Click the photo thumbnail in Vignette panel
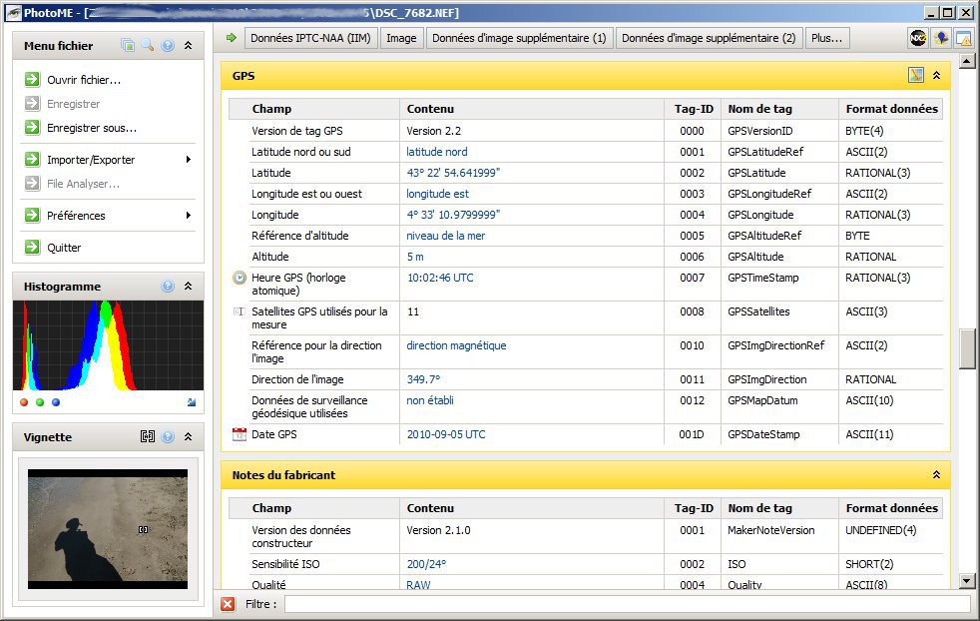The image size is (980, 621). [x=107, y=528]
